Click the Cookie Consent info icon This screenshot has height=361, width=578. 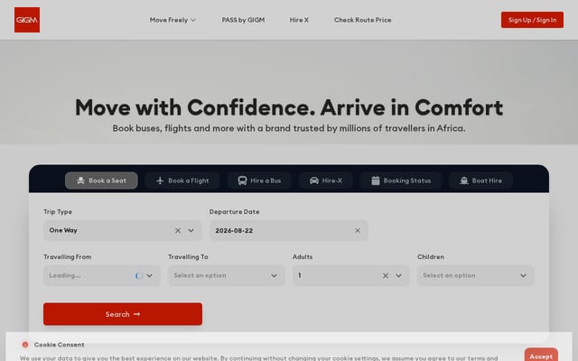point(25,345)
